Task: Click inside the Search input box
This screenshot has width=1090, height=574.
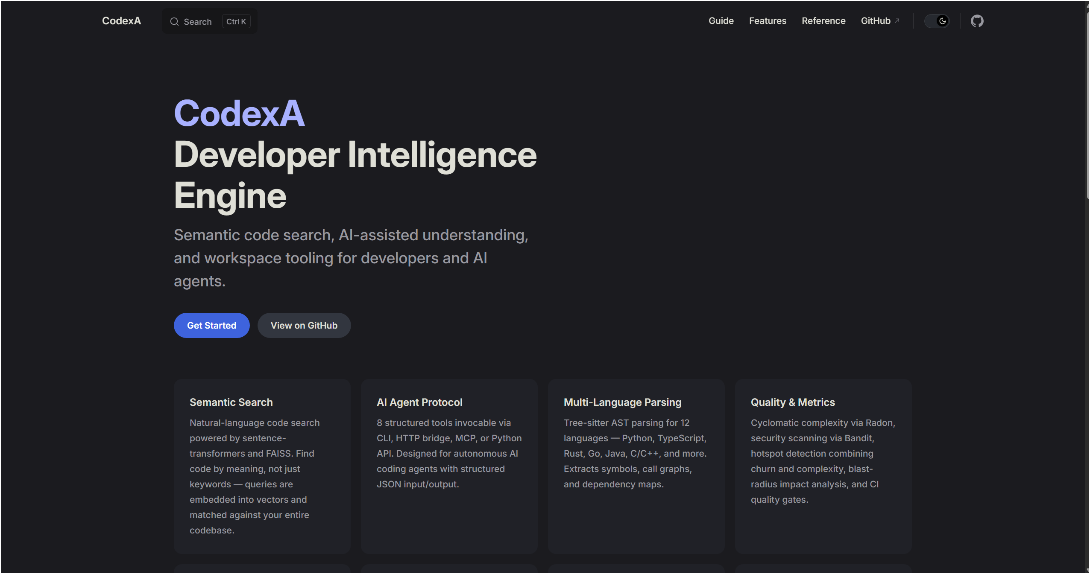Action: pos(199,21)
